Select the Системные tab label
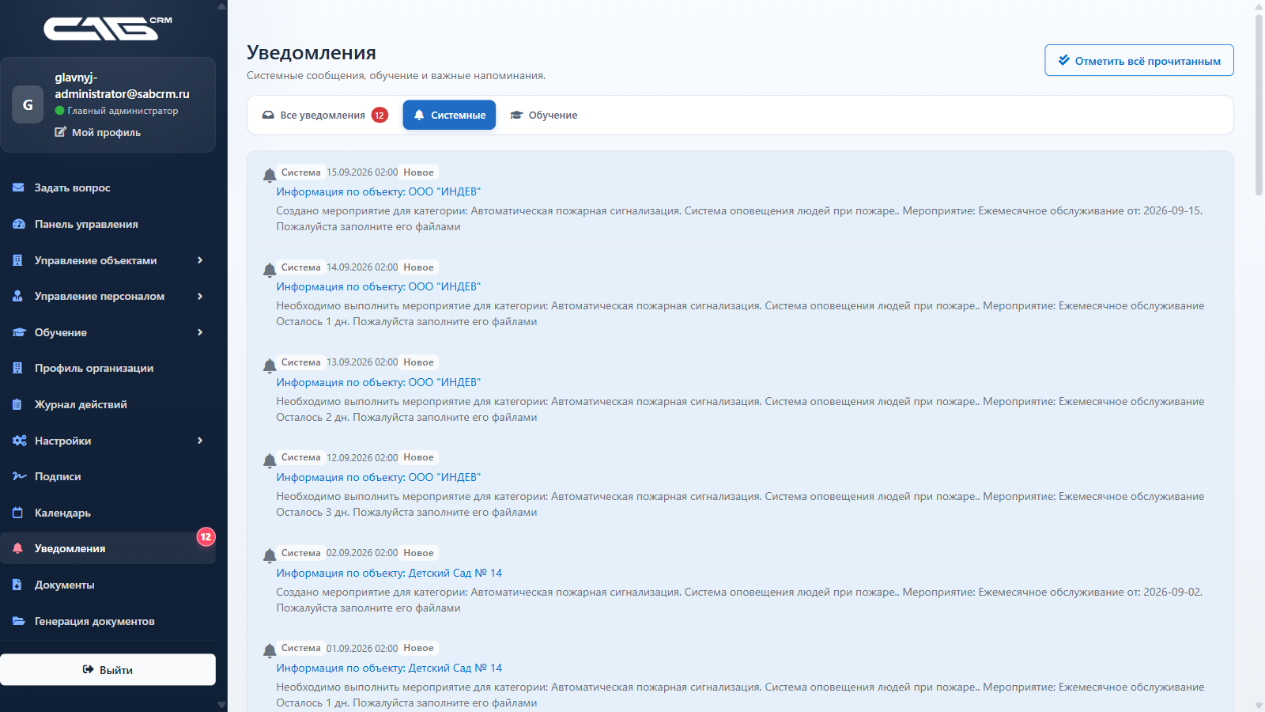1265x712 pixels. [x=459, y=115]
